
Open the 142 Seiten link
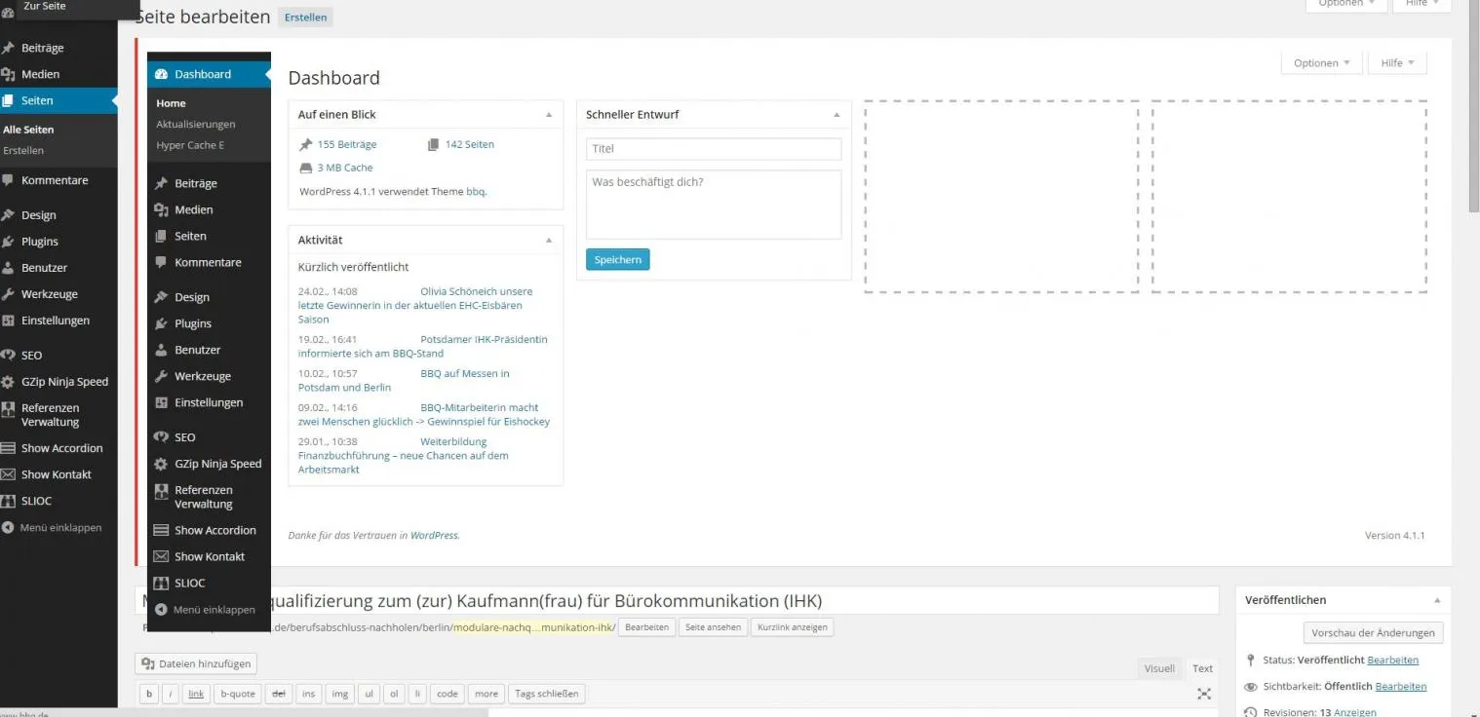(x=470, y=144)
